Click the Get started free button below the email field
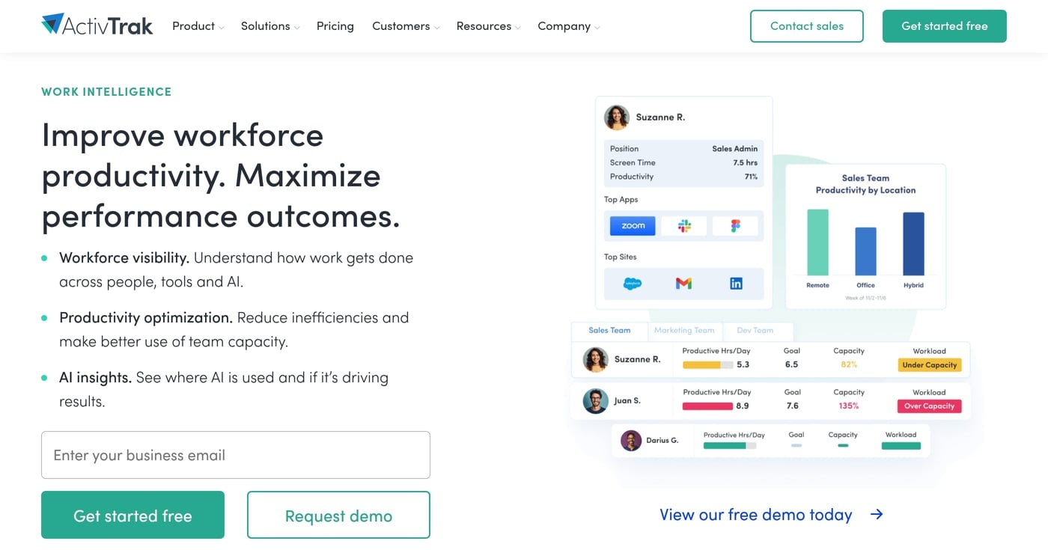1048x550 pixels. point(132,515)
